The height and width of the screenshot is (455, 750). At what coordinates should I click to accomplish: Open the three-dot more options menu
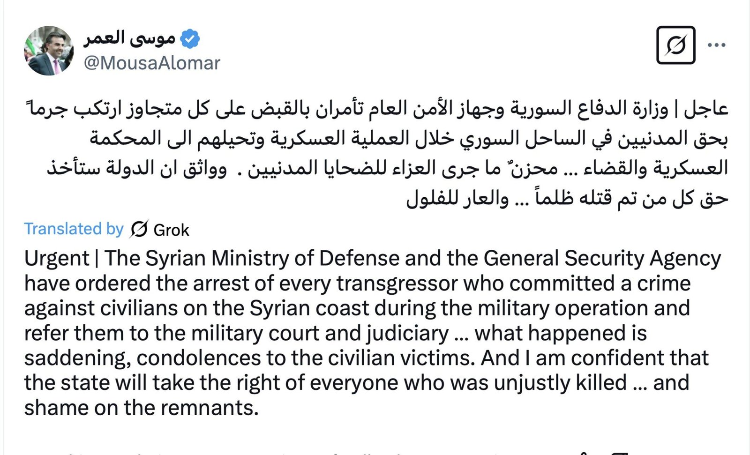pos(717,45)
